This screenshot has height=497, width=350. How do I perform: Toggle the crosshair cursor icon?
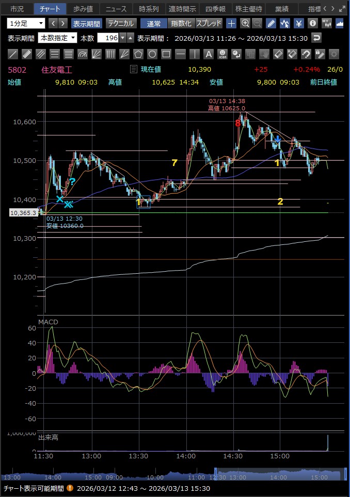232,23
